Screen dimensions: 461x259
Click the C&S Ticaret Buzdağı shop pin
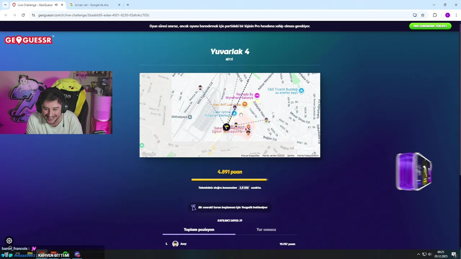[x=301, y=91]
